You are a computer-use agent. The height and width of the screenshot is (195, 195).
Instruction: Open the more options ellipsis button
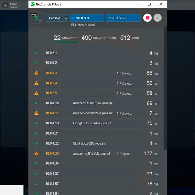click(x=157, y=18)
